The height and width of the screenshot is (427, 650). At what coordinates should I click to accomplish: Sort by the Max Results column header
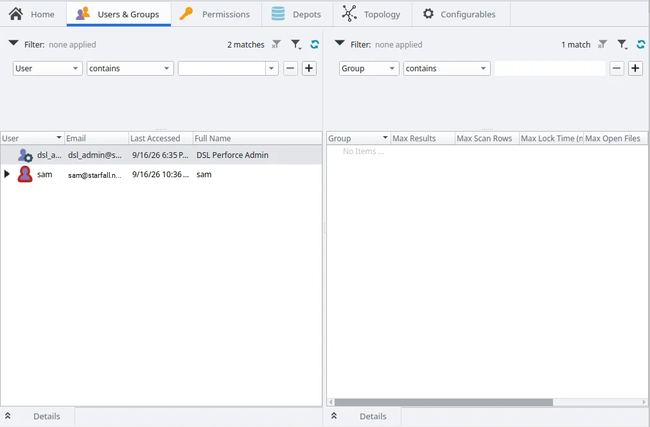click(x=423, y=138)
